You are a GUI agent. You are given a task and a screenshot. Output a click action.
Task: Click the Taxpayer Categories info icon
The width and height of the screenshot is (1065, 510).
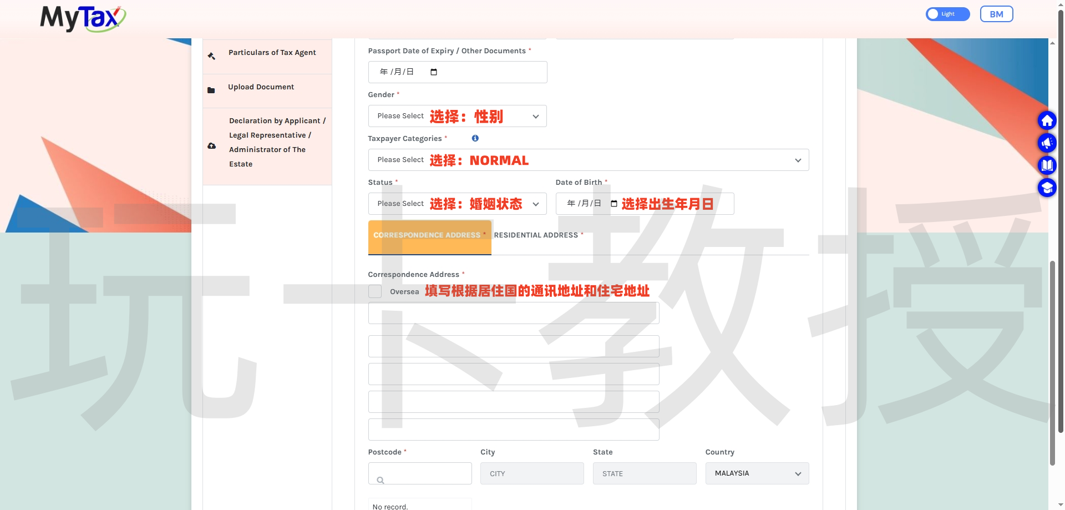[475, 138]
